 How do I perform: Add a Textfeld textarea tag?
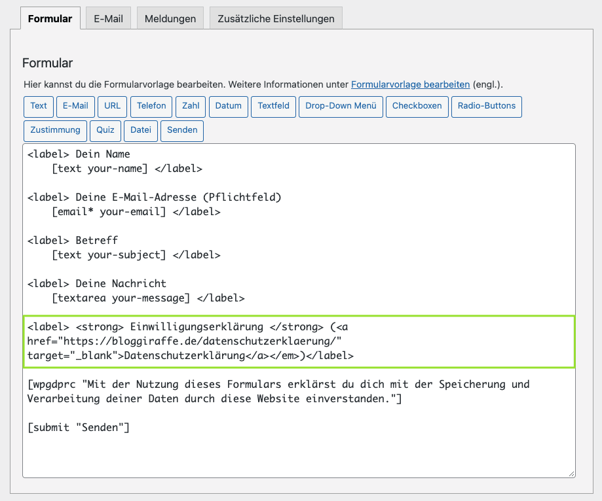coord(273,106)
